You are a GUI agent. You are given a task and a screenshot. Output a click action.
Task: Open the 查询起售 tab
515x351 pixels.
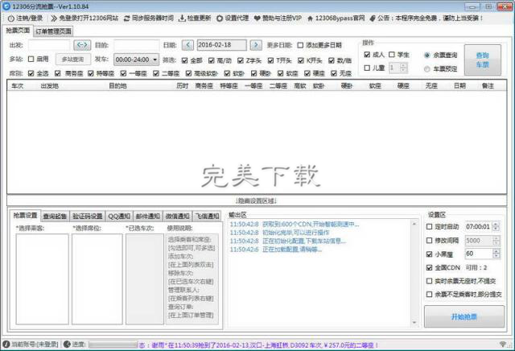coord(55,216)
